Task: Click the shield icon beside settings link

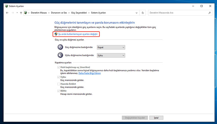Action: pos(56,34)
